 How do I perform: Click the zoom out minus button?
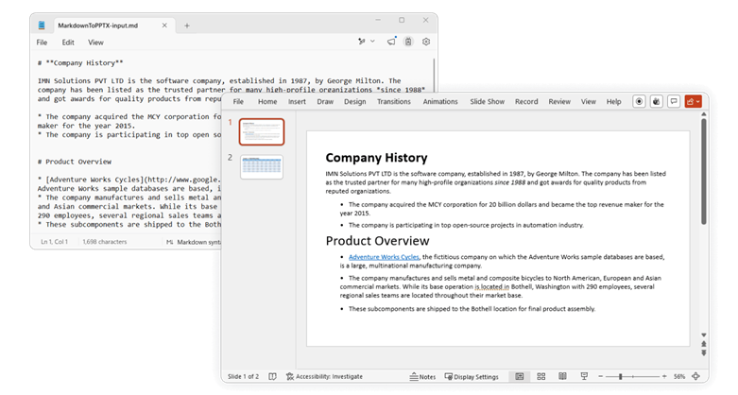tap(601, 377)
